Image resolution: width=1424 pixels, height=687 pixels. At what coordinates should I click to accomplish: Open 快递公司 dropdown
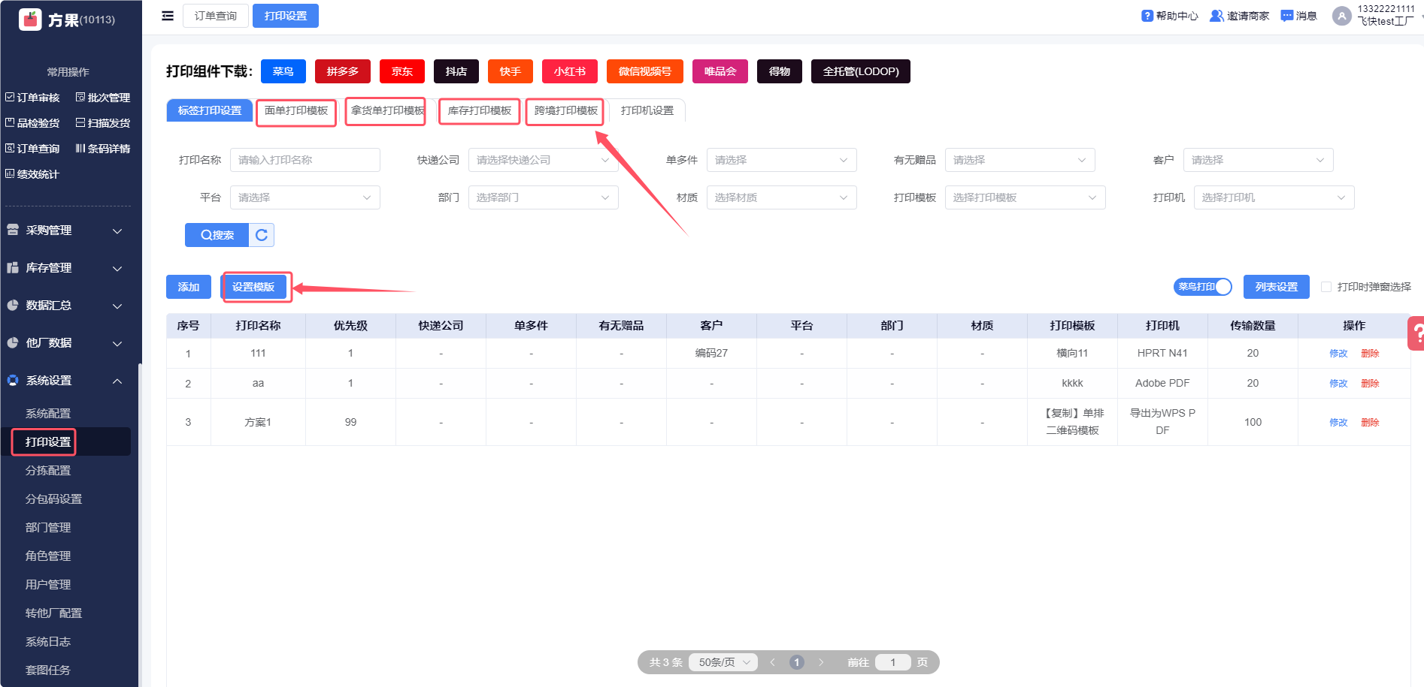pyautogui.click(x=543, y=160)
